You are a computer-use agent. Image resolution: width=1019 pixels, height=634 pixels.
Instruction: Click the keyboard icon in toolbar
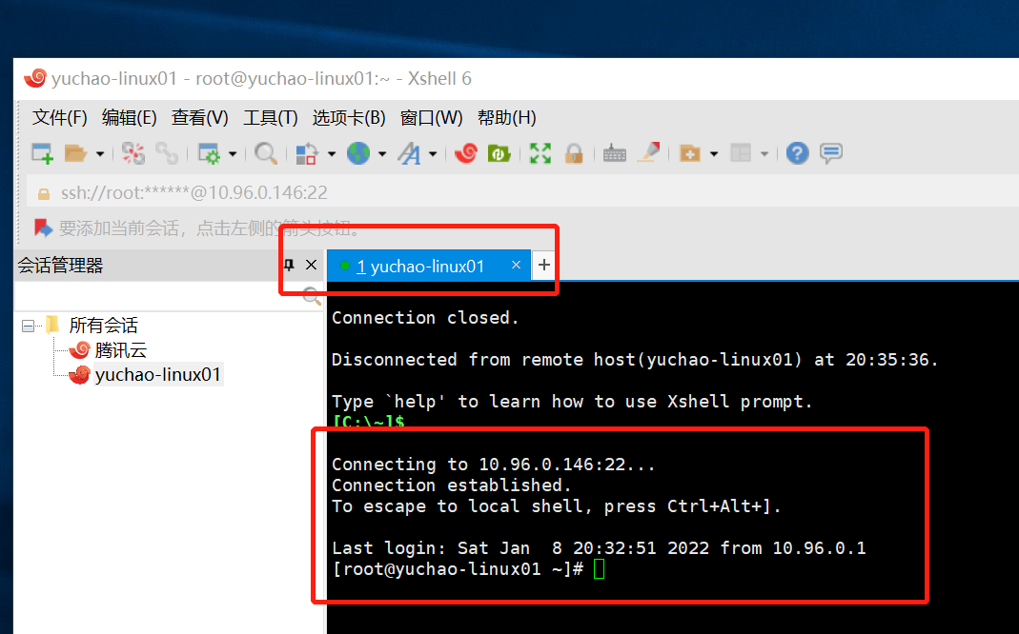(615, 153)
